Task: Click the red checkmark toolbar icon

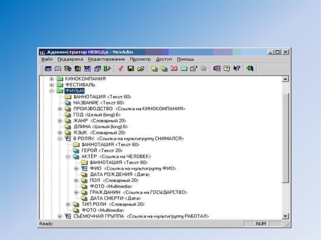Action: click(x=120, y=69)
